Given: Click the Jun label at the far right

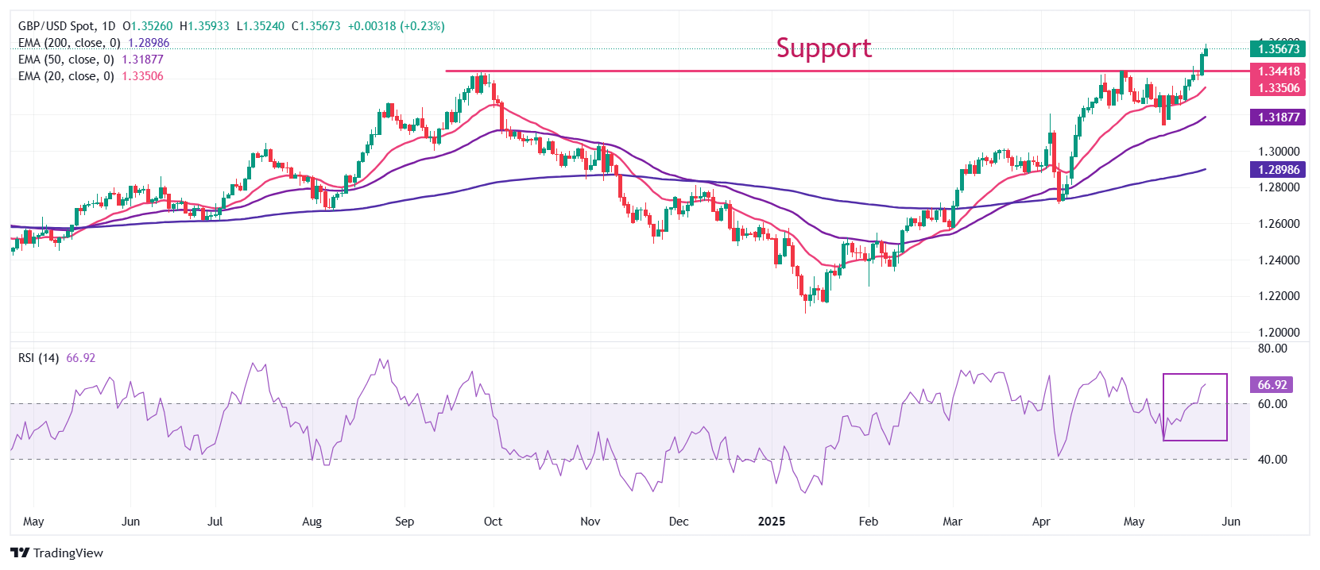Looking at the screenshot, I should (x=1230, y=522).
